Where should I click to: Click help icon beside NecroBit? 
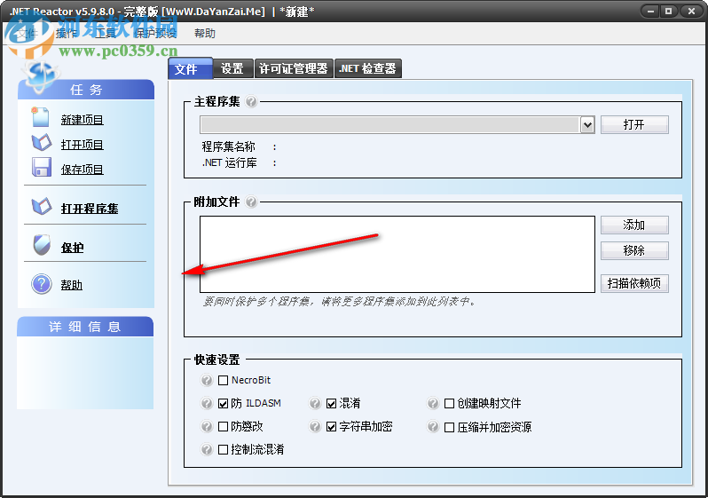207,380
